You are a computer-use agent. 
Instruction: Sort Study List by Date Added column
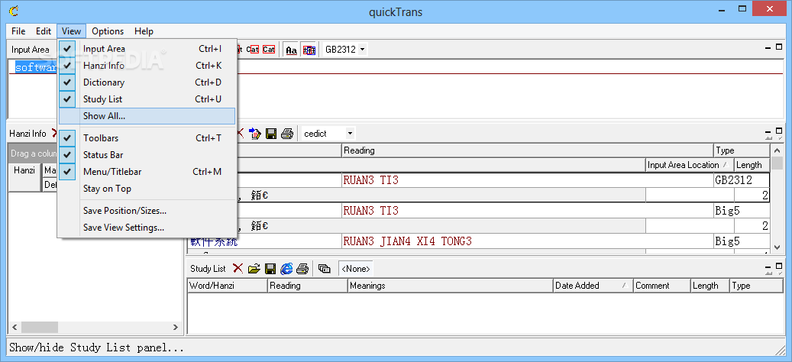click(593, 286)
